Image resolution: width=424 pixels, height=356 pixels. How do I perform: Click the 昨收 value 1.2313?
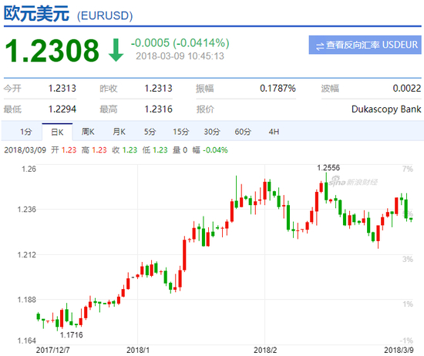click(x=159, y=89)
